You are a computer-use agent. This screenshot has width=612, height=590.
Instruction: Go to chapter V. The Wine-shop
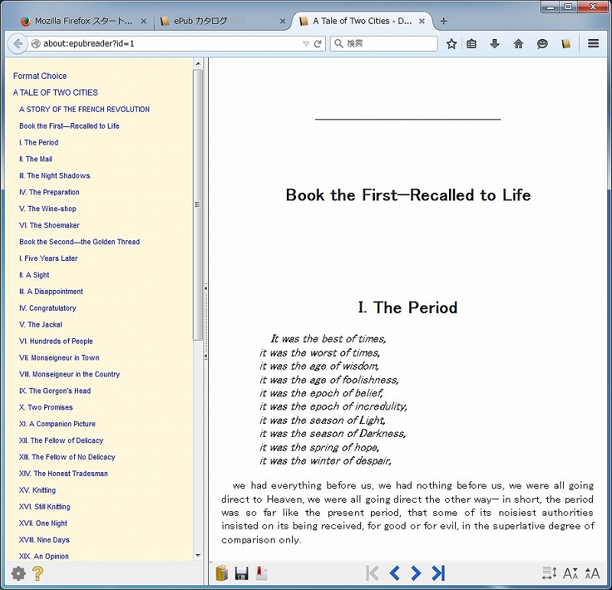point(47,208)
